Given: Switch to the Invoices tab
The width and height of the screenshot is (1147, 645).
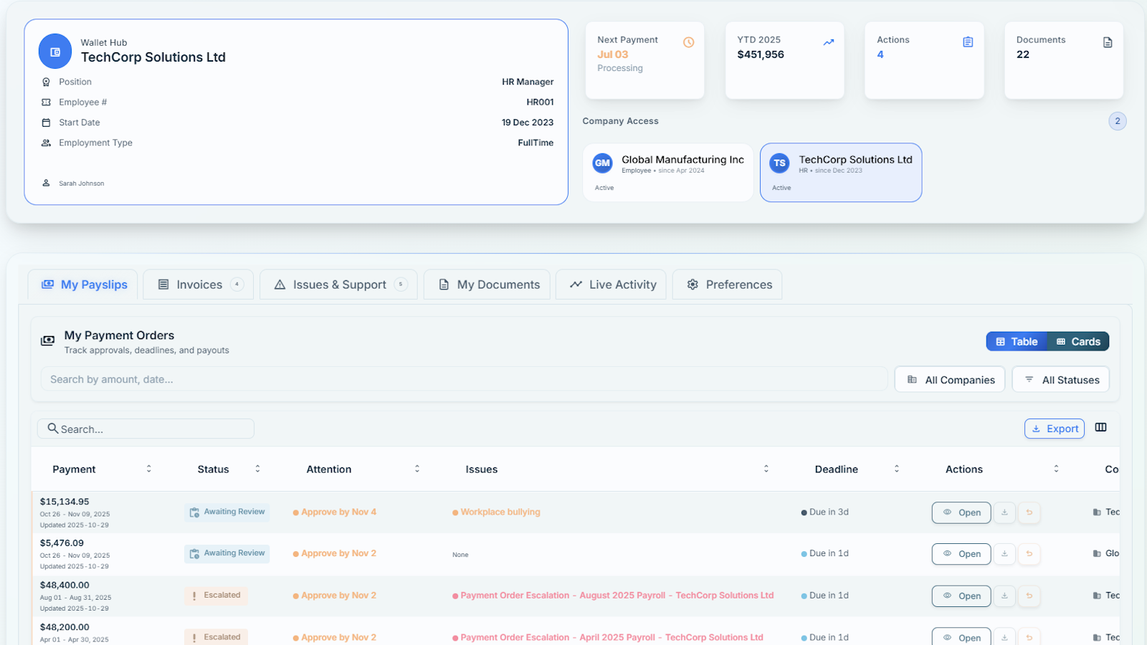Looking at the screenshot, I should pos(198,285).
